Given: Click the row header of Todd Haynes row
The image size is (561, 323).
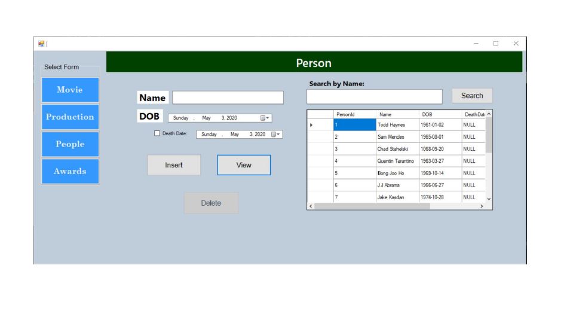Looking at the screenshot, I should [x=320, y=124].
